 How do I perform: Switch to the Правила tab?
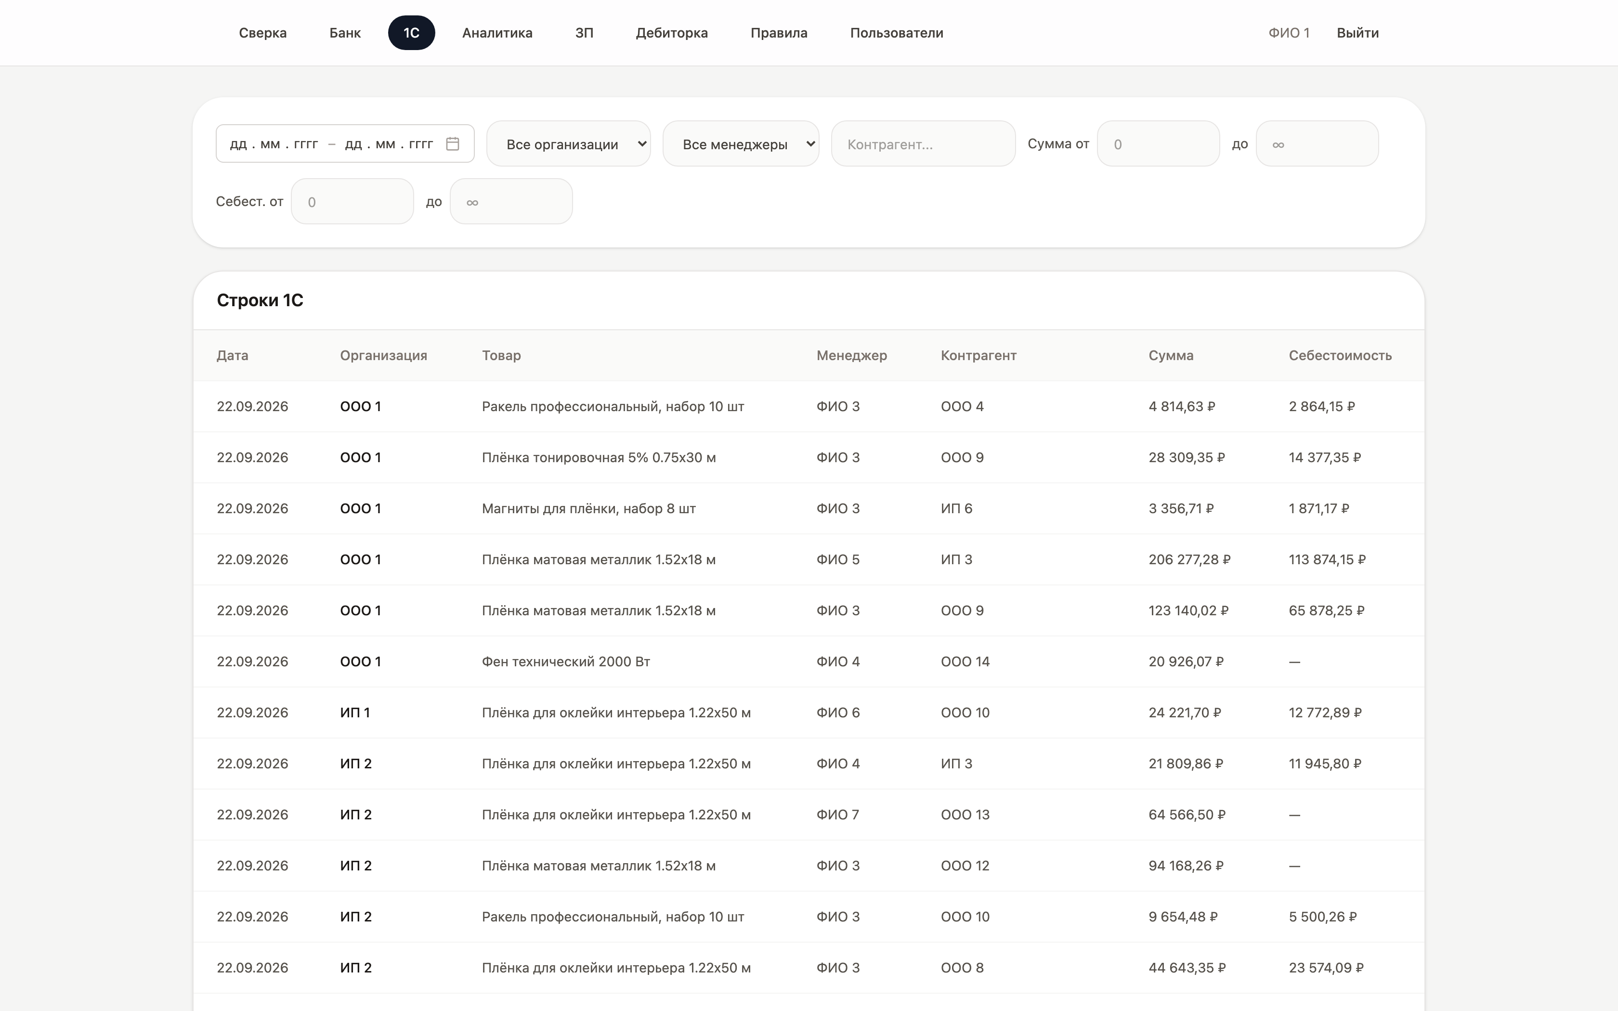[779, 33]
